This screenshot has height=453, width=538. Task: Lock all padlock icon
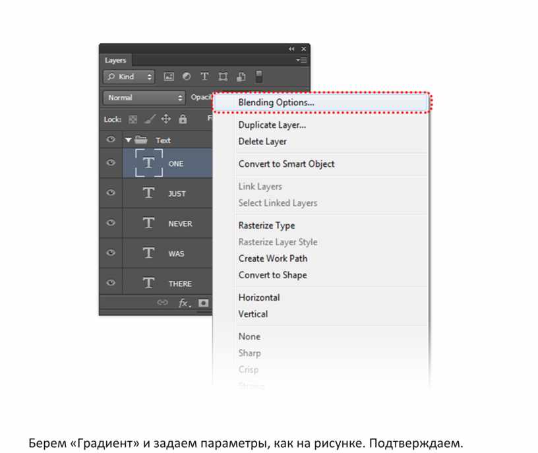(x=183, y=119)
